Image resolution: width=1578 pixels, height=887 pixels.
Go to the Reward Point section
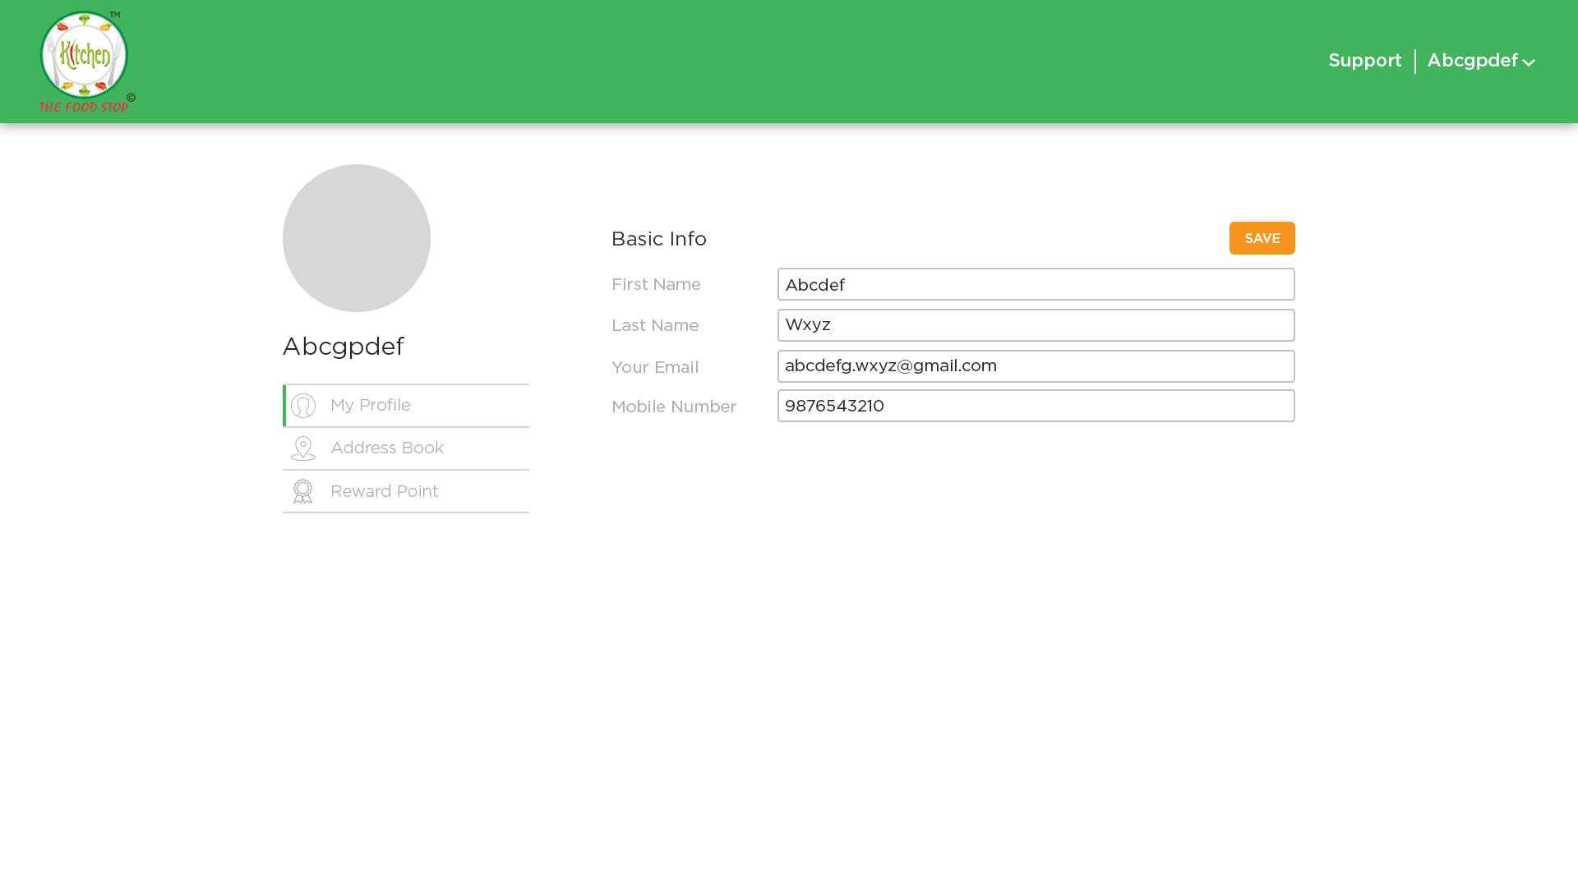[x=384, y=491]
